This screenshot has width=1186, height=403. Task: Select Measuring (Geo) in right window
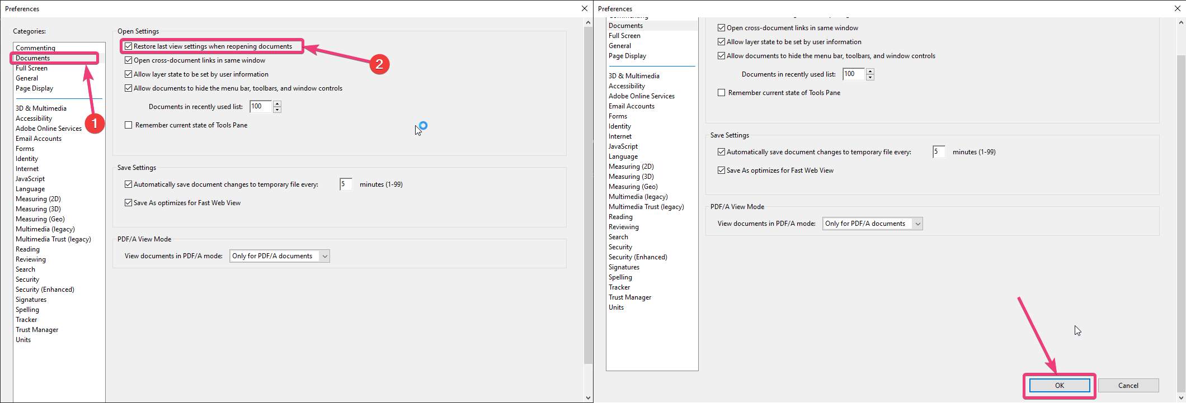pyautogui.click(x=633, y=187)
